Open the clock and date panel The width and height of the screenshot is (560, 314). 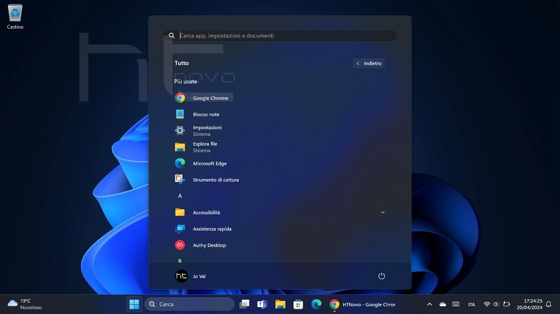pyautogui.click(x=529, y=304)
